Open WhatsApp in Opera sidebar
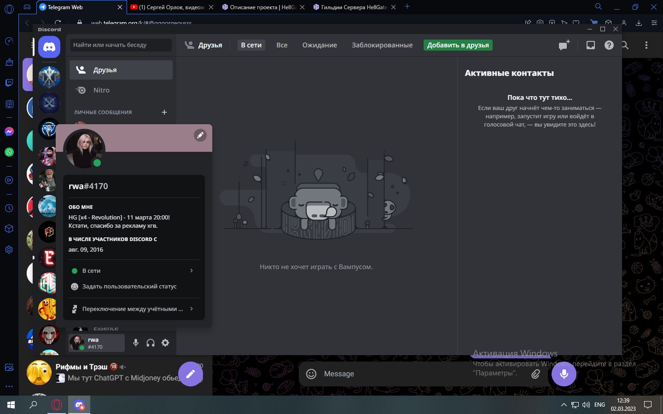663x414 pixels. point(9,152)
